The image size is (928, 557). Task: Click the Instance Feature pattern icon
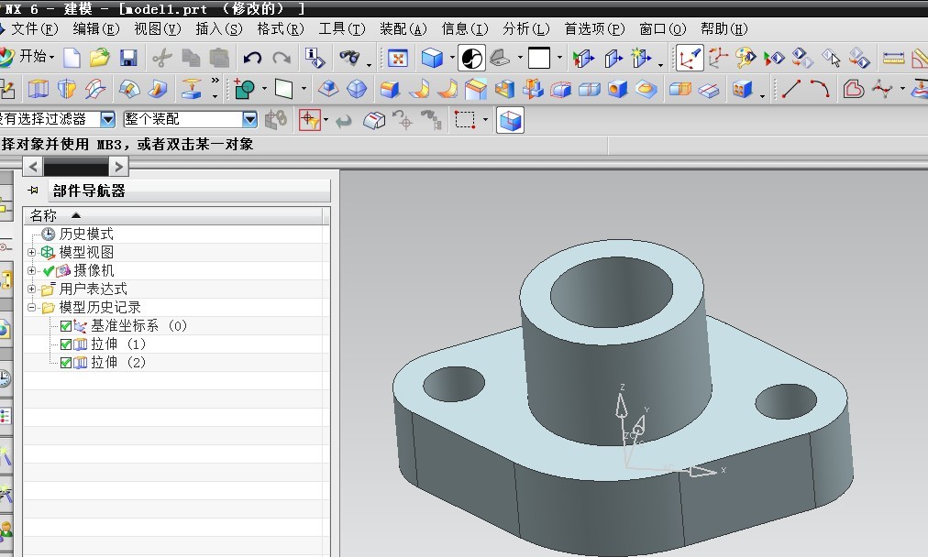click(x=742, y=89)
